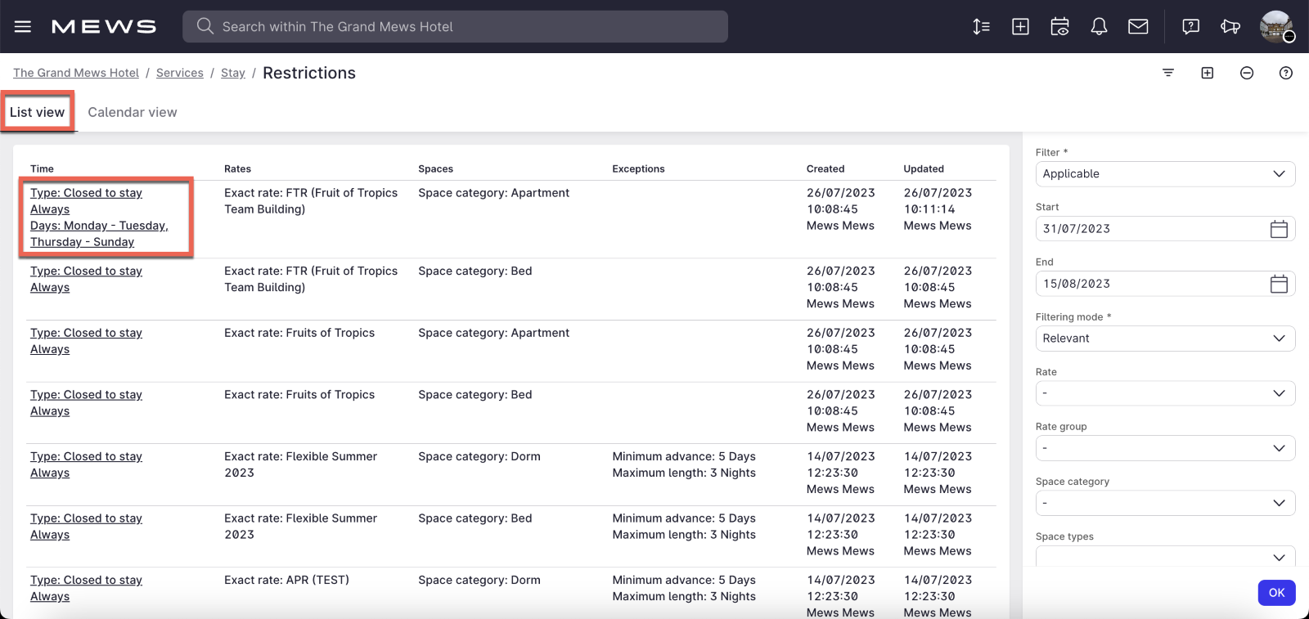Viewport: 1309px width, 619px height.
Task: Open the help question mark circle icon
Action: (1286, 73)
